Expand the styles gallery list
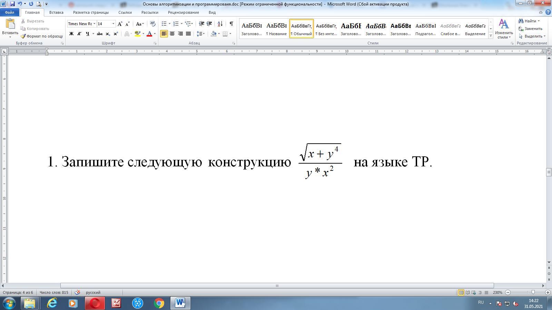552x310 pixels. (491, 36)
